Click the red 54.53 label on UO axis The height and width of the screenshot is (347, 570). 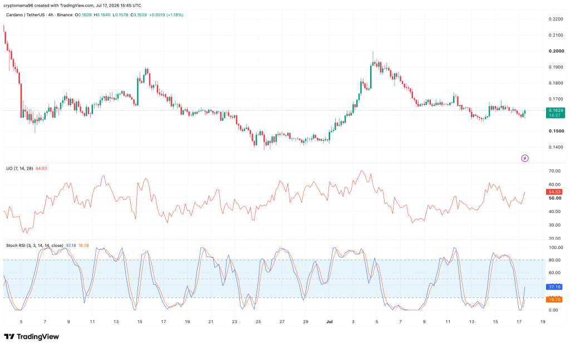(555, 192)
